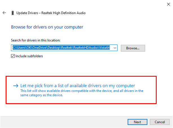Image resolution: width=173 pixels, height=128 pixels.
Task: Toggle the Include subfolders checkbox
Action: pyautogui.click(x=13, y=56)
